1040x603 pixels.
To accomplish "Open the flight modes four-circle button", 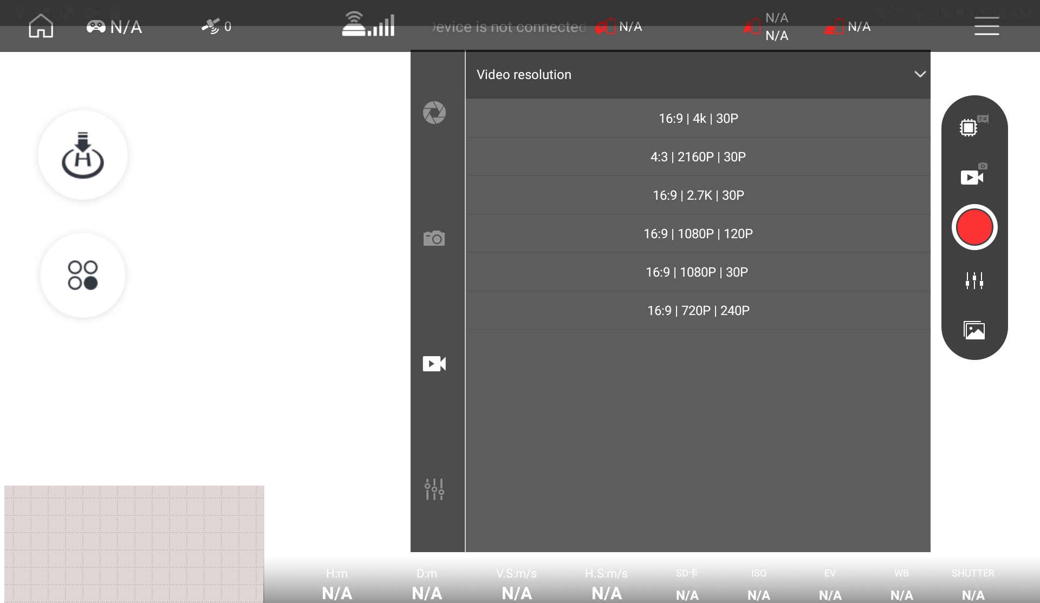I will (83, 275).
